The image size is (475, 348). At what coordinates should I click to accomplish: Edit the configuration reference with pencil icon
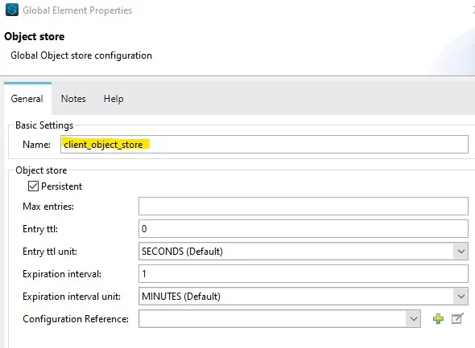pyautogui.click(x=457, y=318)
